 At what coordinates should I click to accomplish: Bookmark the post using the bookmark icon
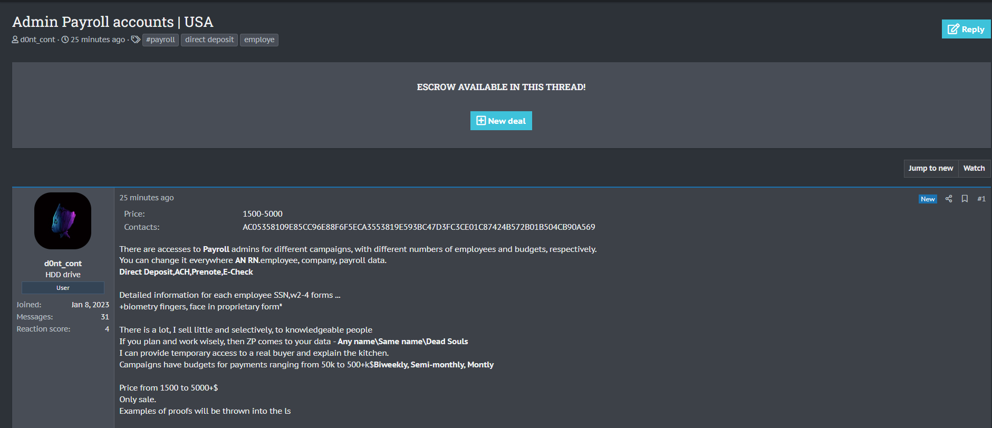(965, 199)
